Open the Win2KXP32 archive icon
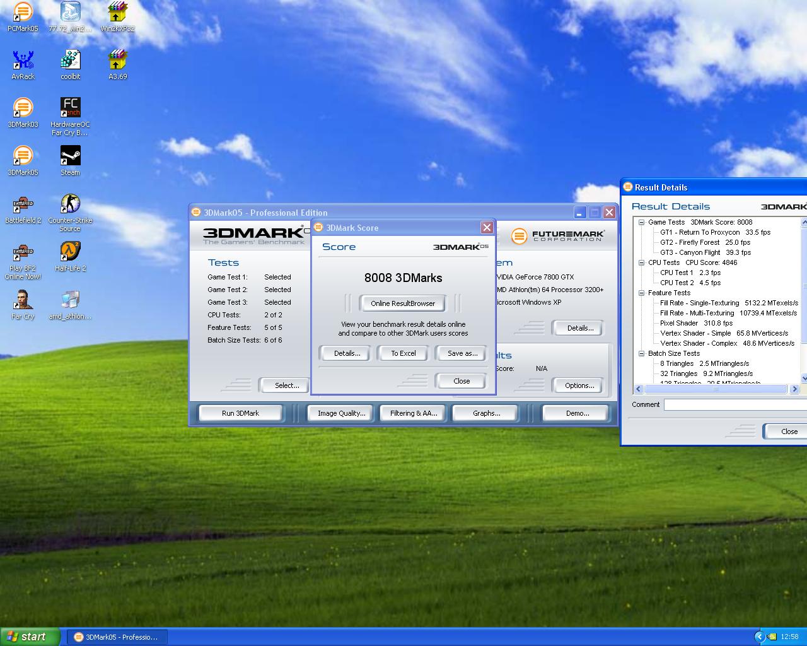Viewport: 807px width, 646px height. click(x=118, y=17)
